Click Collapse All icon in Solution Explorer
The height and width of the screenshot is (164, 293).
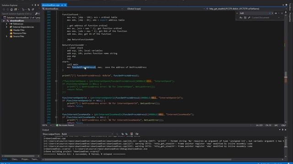pos(33,10)
